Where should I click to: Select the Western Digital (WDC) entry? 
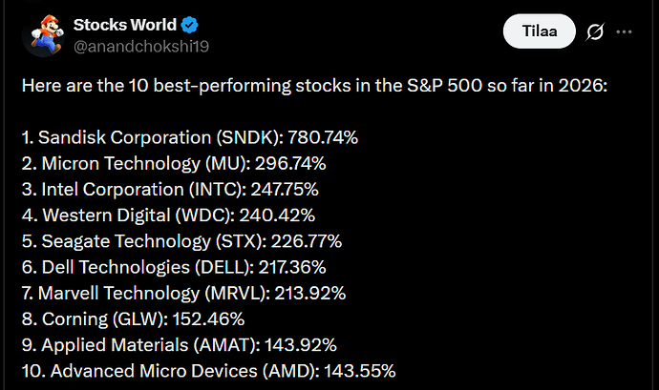click(168, 216)
